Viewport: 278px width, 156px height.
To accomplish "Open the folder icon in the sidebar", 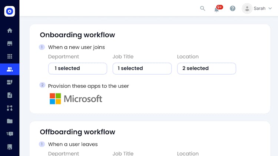I will [x=10, y=121].
